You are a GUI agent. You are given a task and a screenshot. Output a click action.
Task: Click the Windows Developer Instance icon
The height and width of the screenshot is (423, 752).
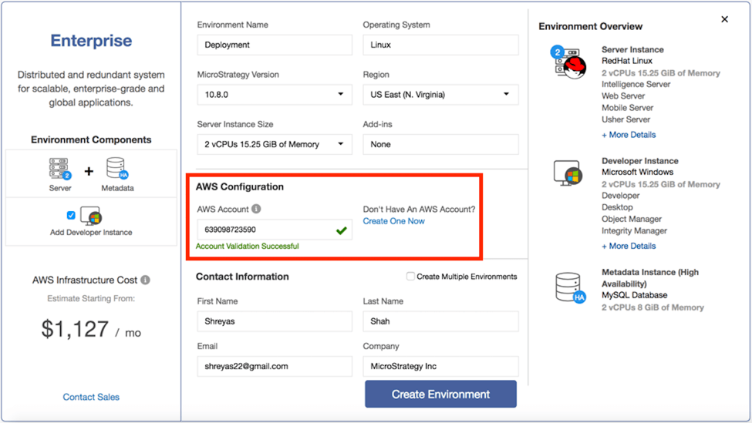point(568,173)
